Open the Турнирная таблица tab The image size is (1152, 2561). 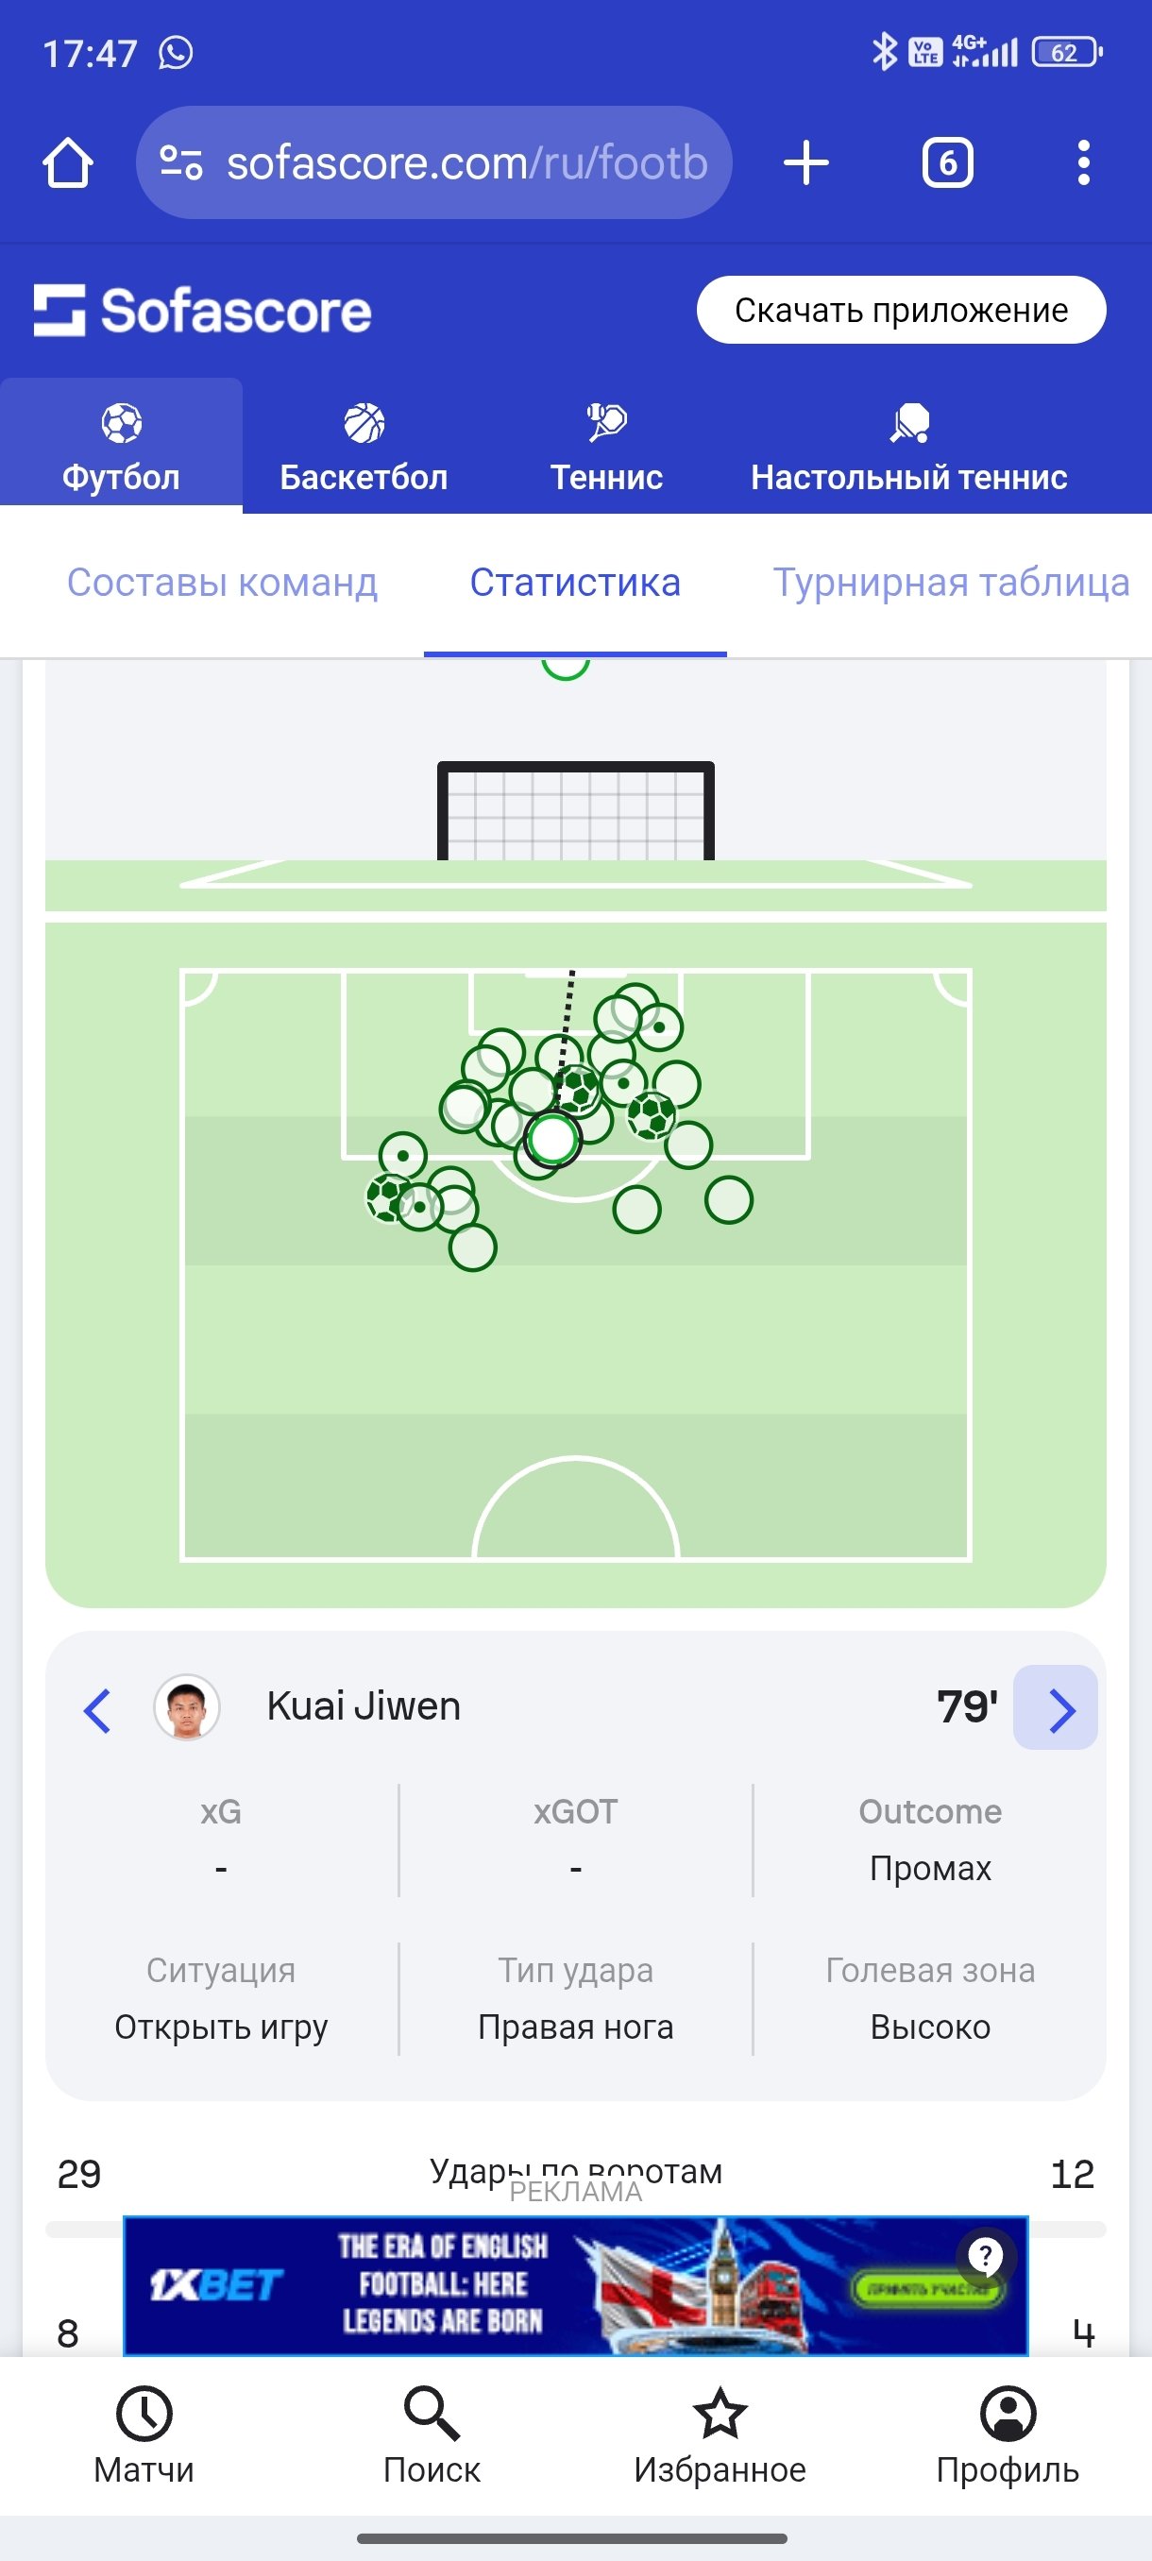click(950, 583)
